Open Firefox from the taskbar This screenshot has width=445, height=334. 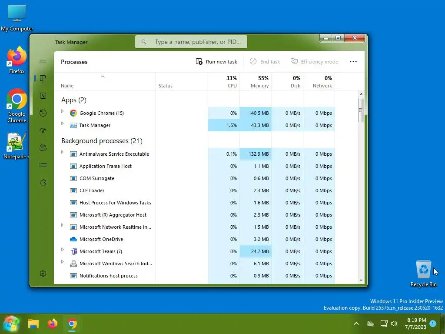[x=53, y=324]
